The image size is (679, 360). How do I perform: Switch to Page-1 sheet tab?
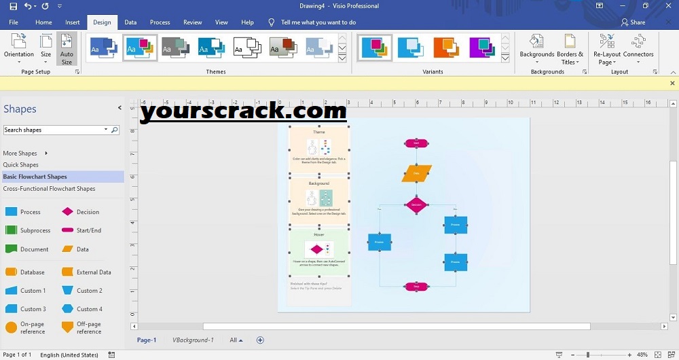147,340
